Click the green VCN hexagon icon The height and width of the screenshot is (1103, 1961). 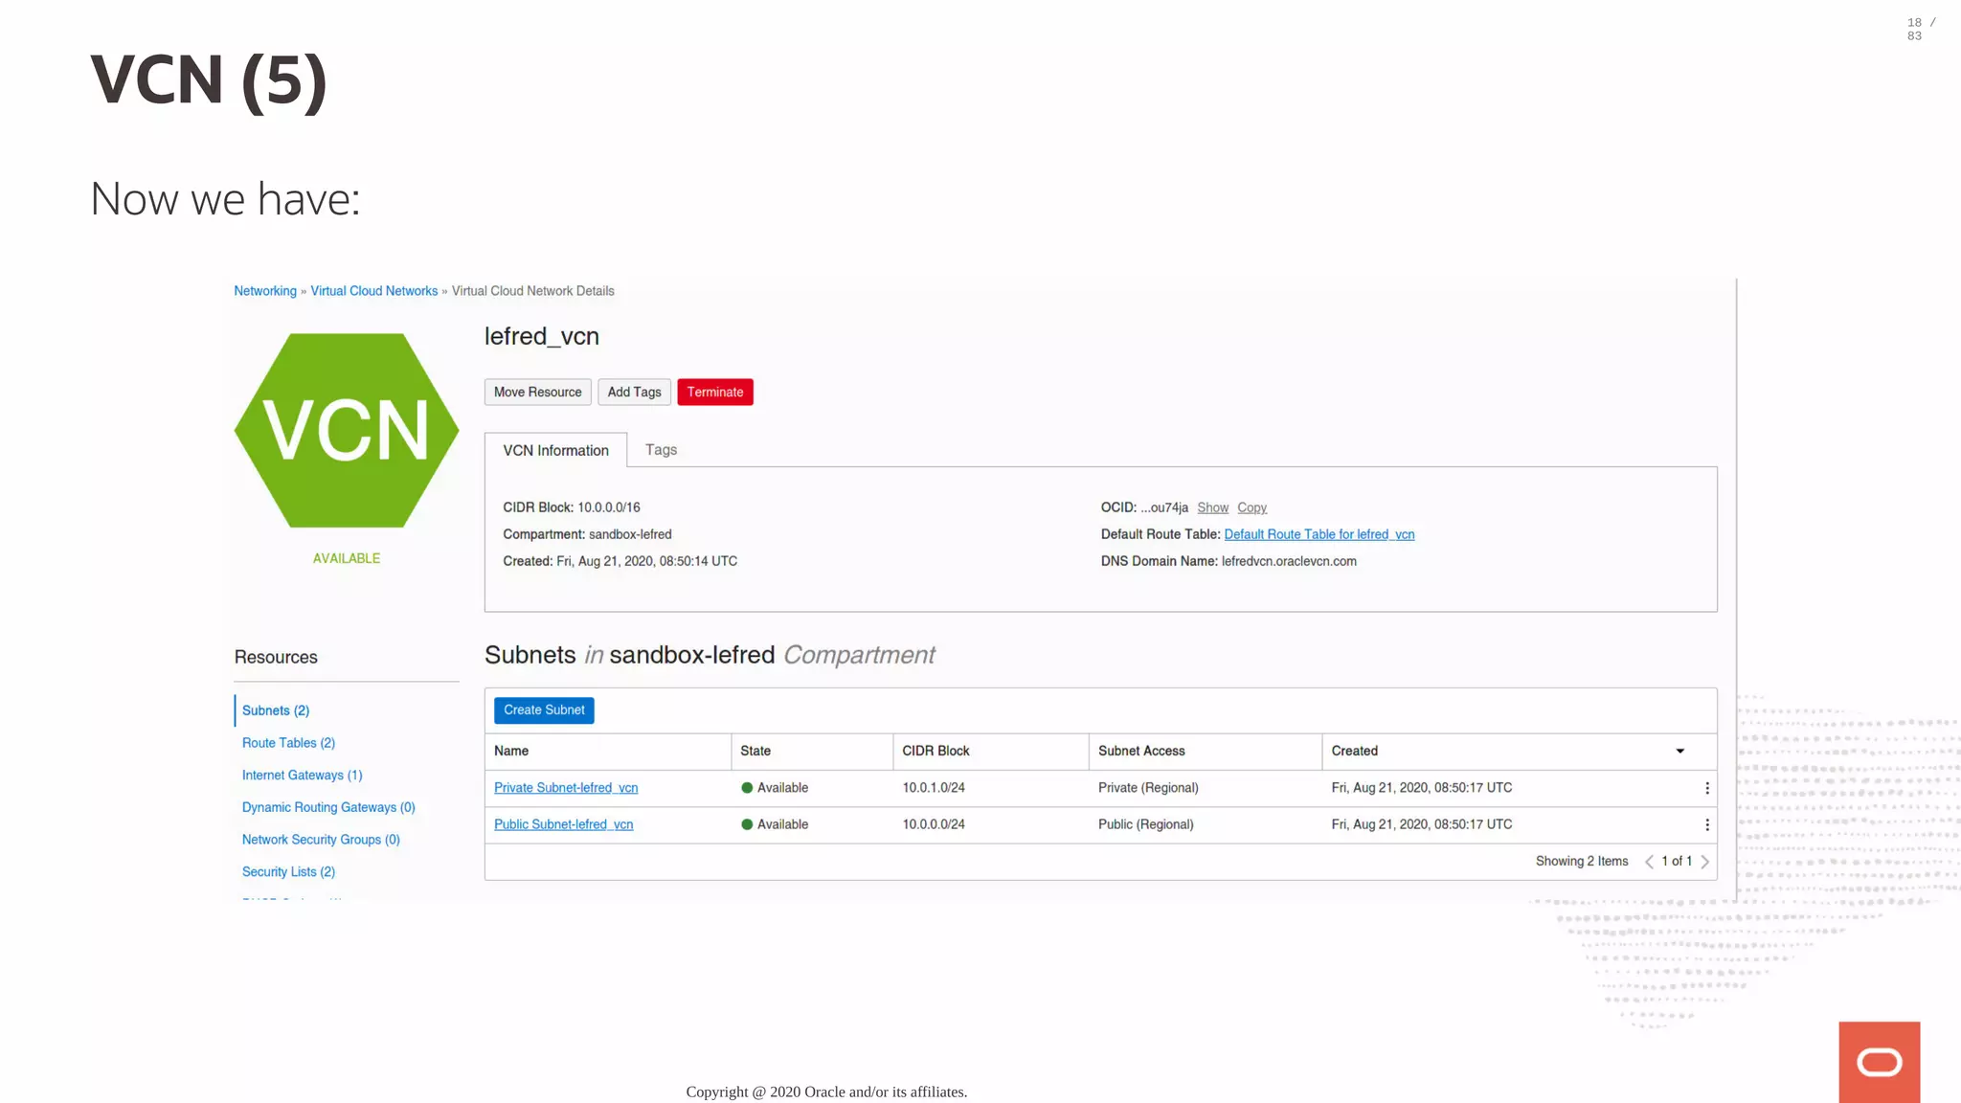click(346, 430)
